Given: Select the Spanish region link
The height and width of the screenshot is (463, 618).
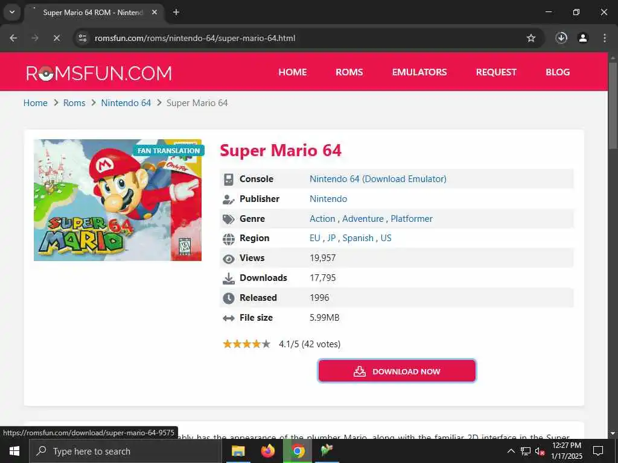Looking at the screenshot, I should pyautogui.click(x=358, y=238).
